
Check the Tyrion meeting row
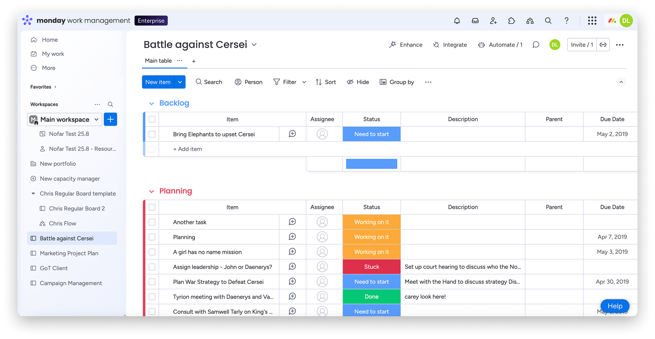[x=152, y=297]
